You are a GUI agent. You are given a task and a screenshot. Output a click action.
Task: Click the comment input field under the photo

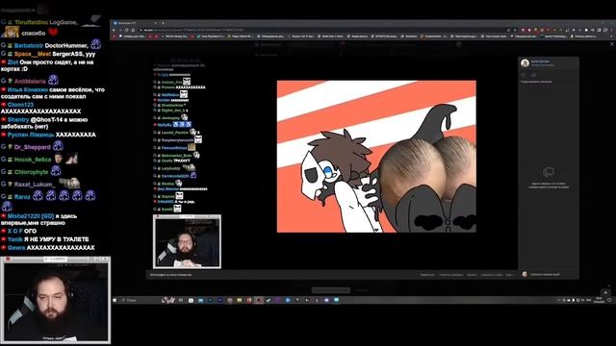pyautogui.click(x=552, y=274)
